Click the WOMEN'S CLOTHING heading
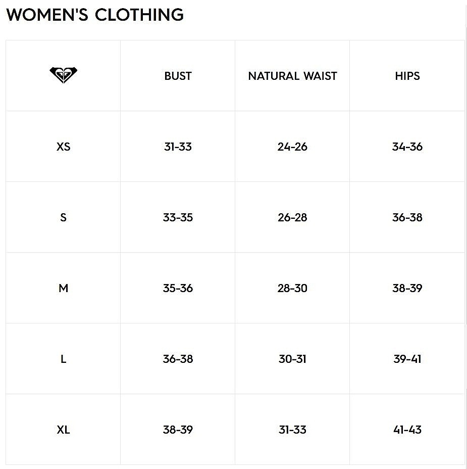467x469 pixels. click(95, 15)
